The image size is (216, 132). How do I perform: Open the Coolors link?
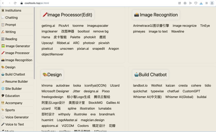click(83, 126)
